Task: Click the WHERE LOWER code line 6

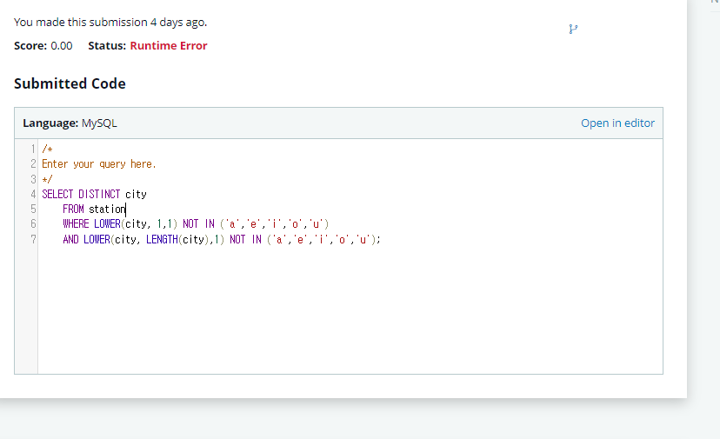Action: 196,224
